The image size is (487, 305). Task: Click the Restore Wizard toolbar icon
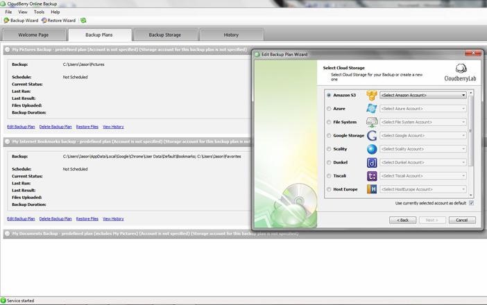point(44,21)
